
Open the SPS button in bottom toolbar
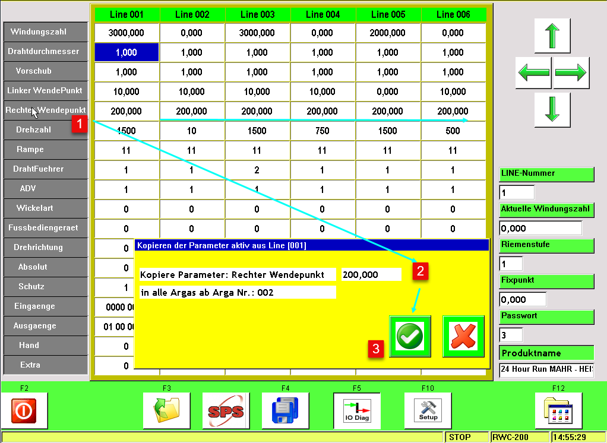226,410
